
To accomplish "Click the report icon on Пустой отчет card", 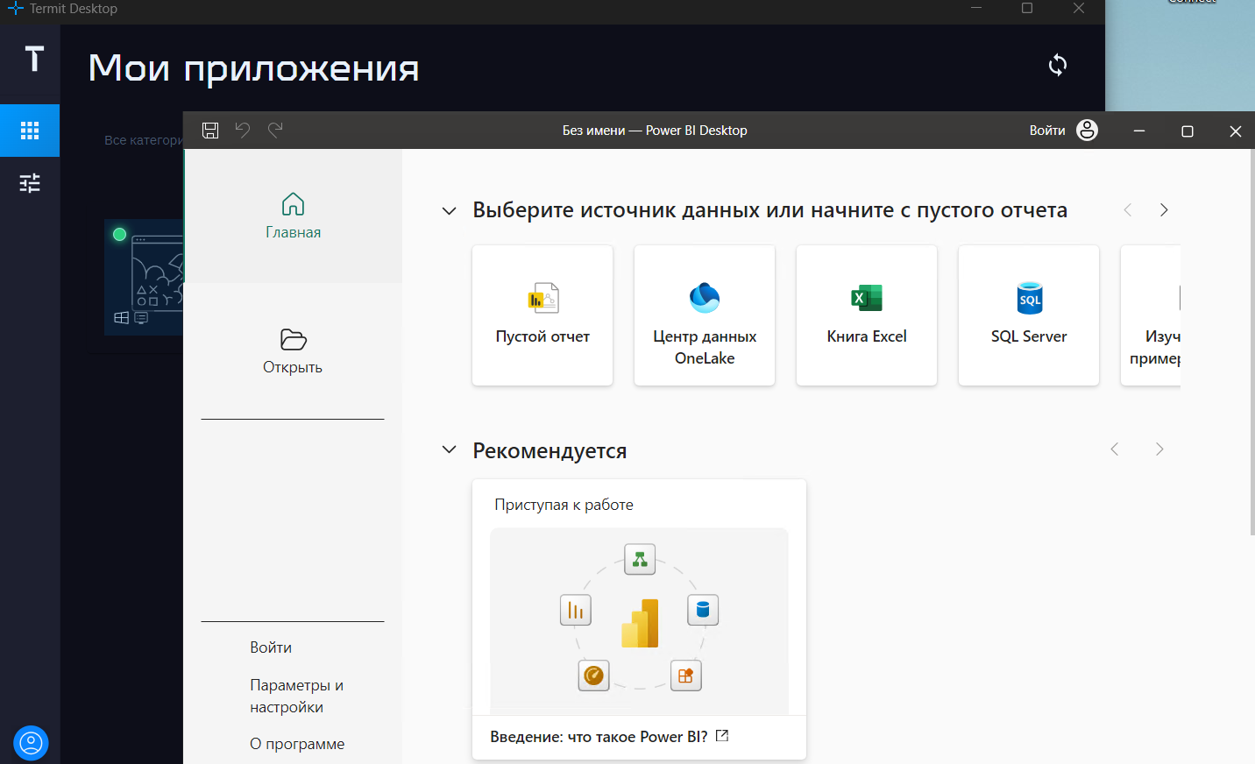I will click(543, 298).
